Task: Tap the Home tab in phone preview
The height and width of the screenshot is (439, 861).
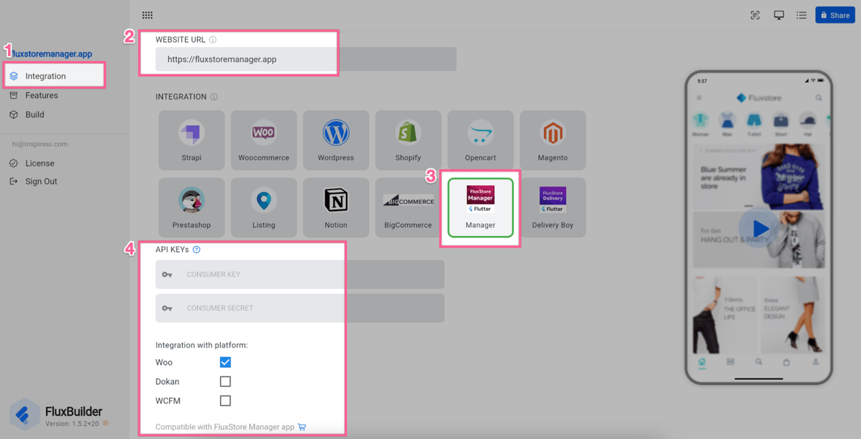Action: coord(702,363)
